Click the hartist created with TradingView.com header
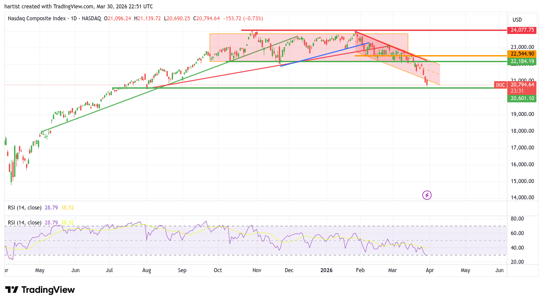 pyautogui.click(x=79, y=7)
